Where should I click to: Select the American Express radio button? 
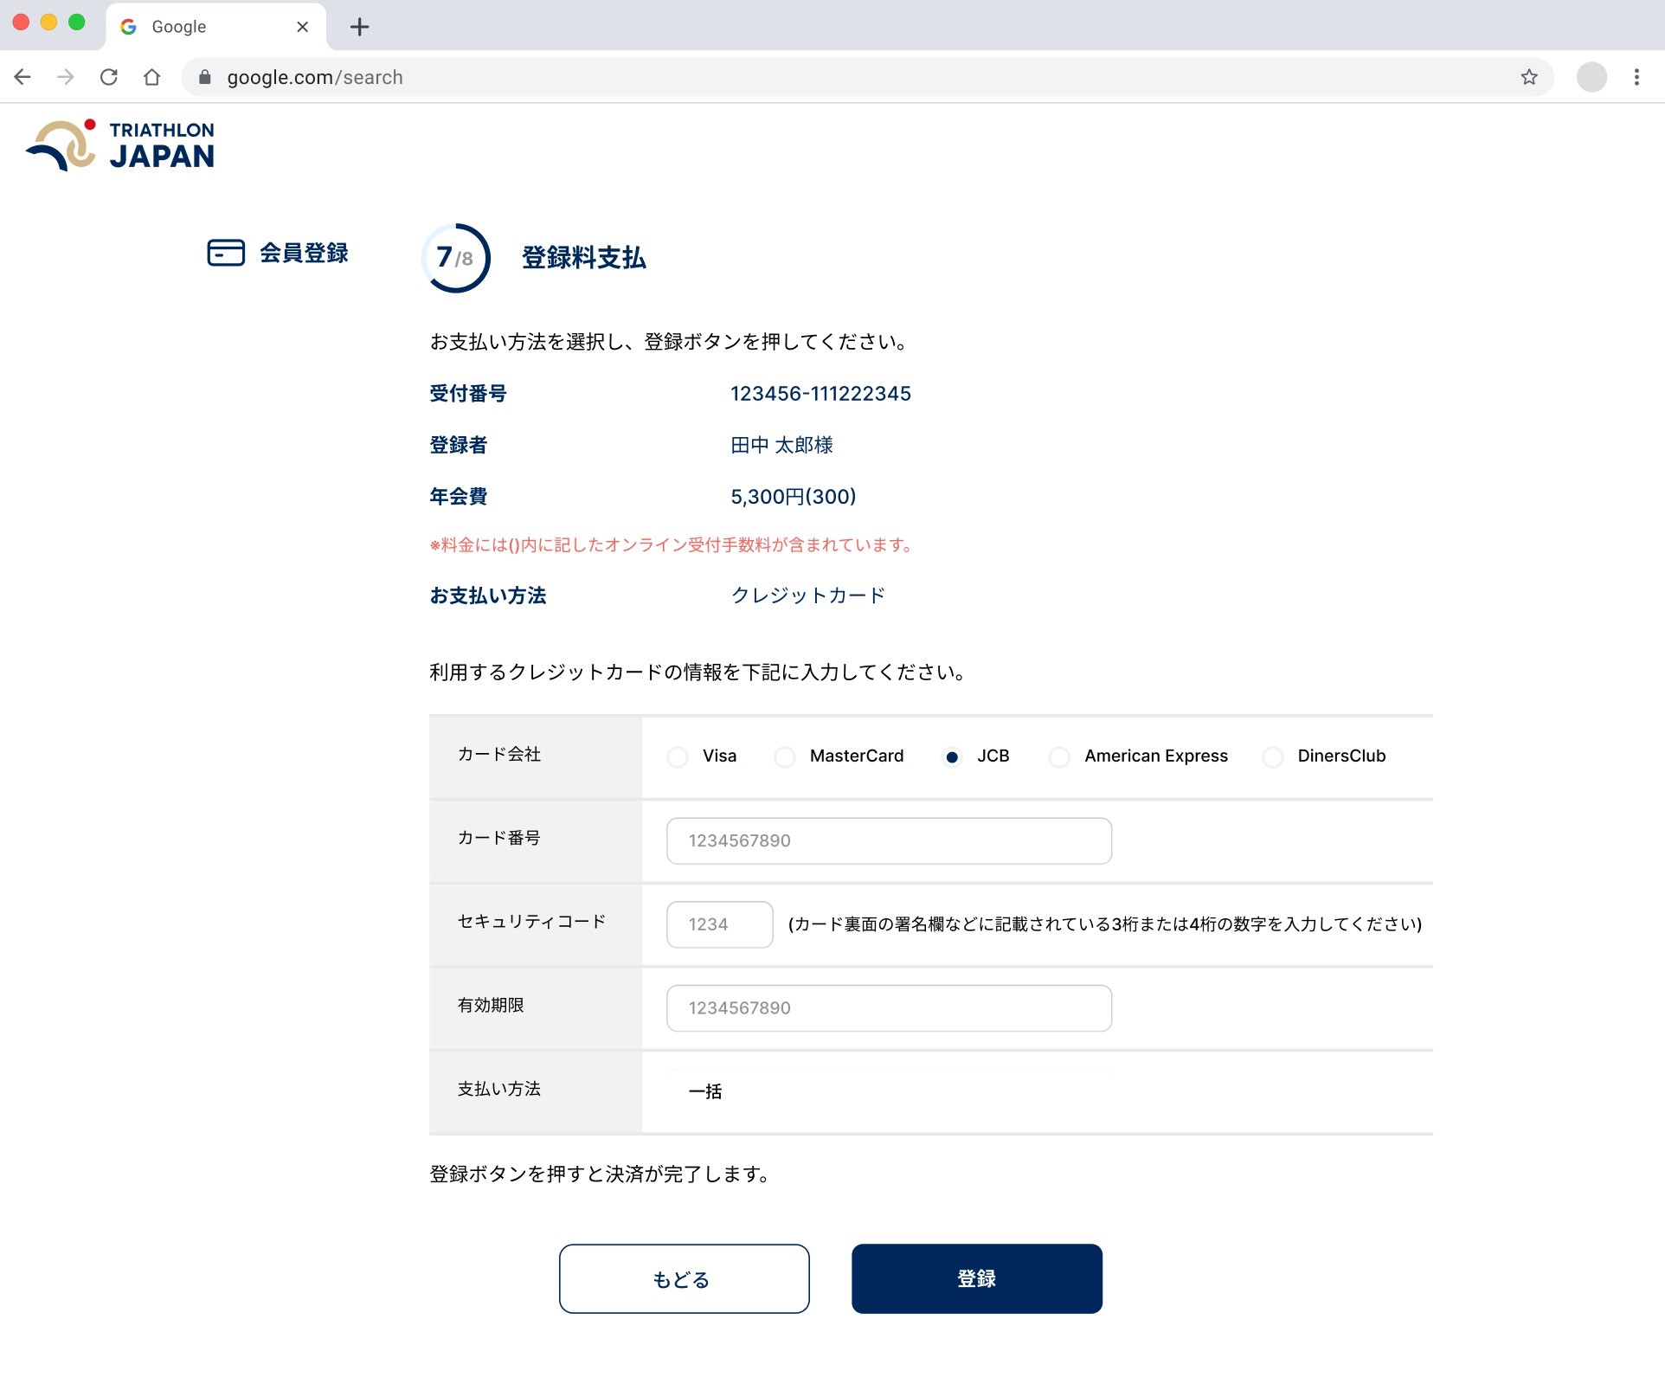pos(1059,757)
